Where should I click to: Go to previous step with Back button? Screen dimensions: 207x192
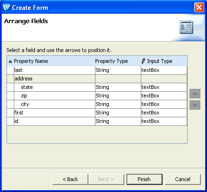tap(70, 179)
